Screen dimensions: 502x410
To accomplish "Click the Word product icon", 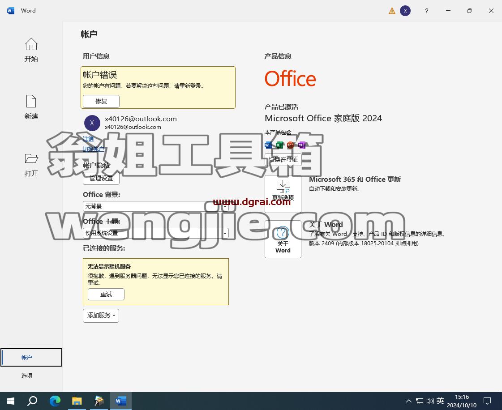I will (x=268, y=145).
